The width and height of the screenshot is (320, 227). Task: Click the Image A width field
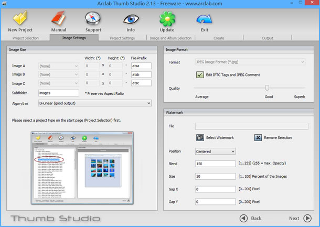[x=92, y=66]
